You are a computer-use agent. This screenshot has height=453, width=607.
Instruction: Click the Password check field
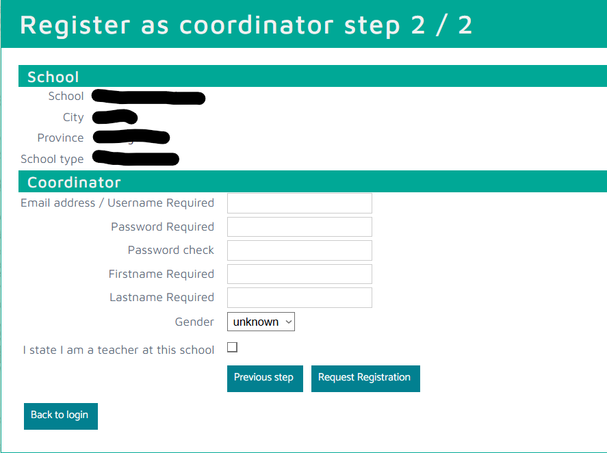[x=299, y=250]
